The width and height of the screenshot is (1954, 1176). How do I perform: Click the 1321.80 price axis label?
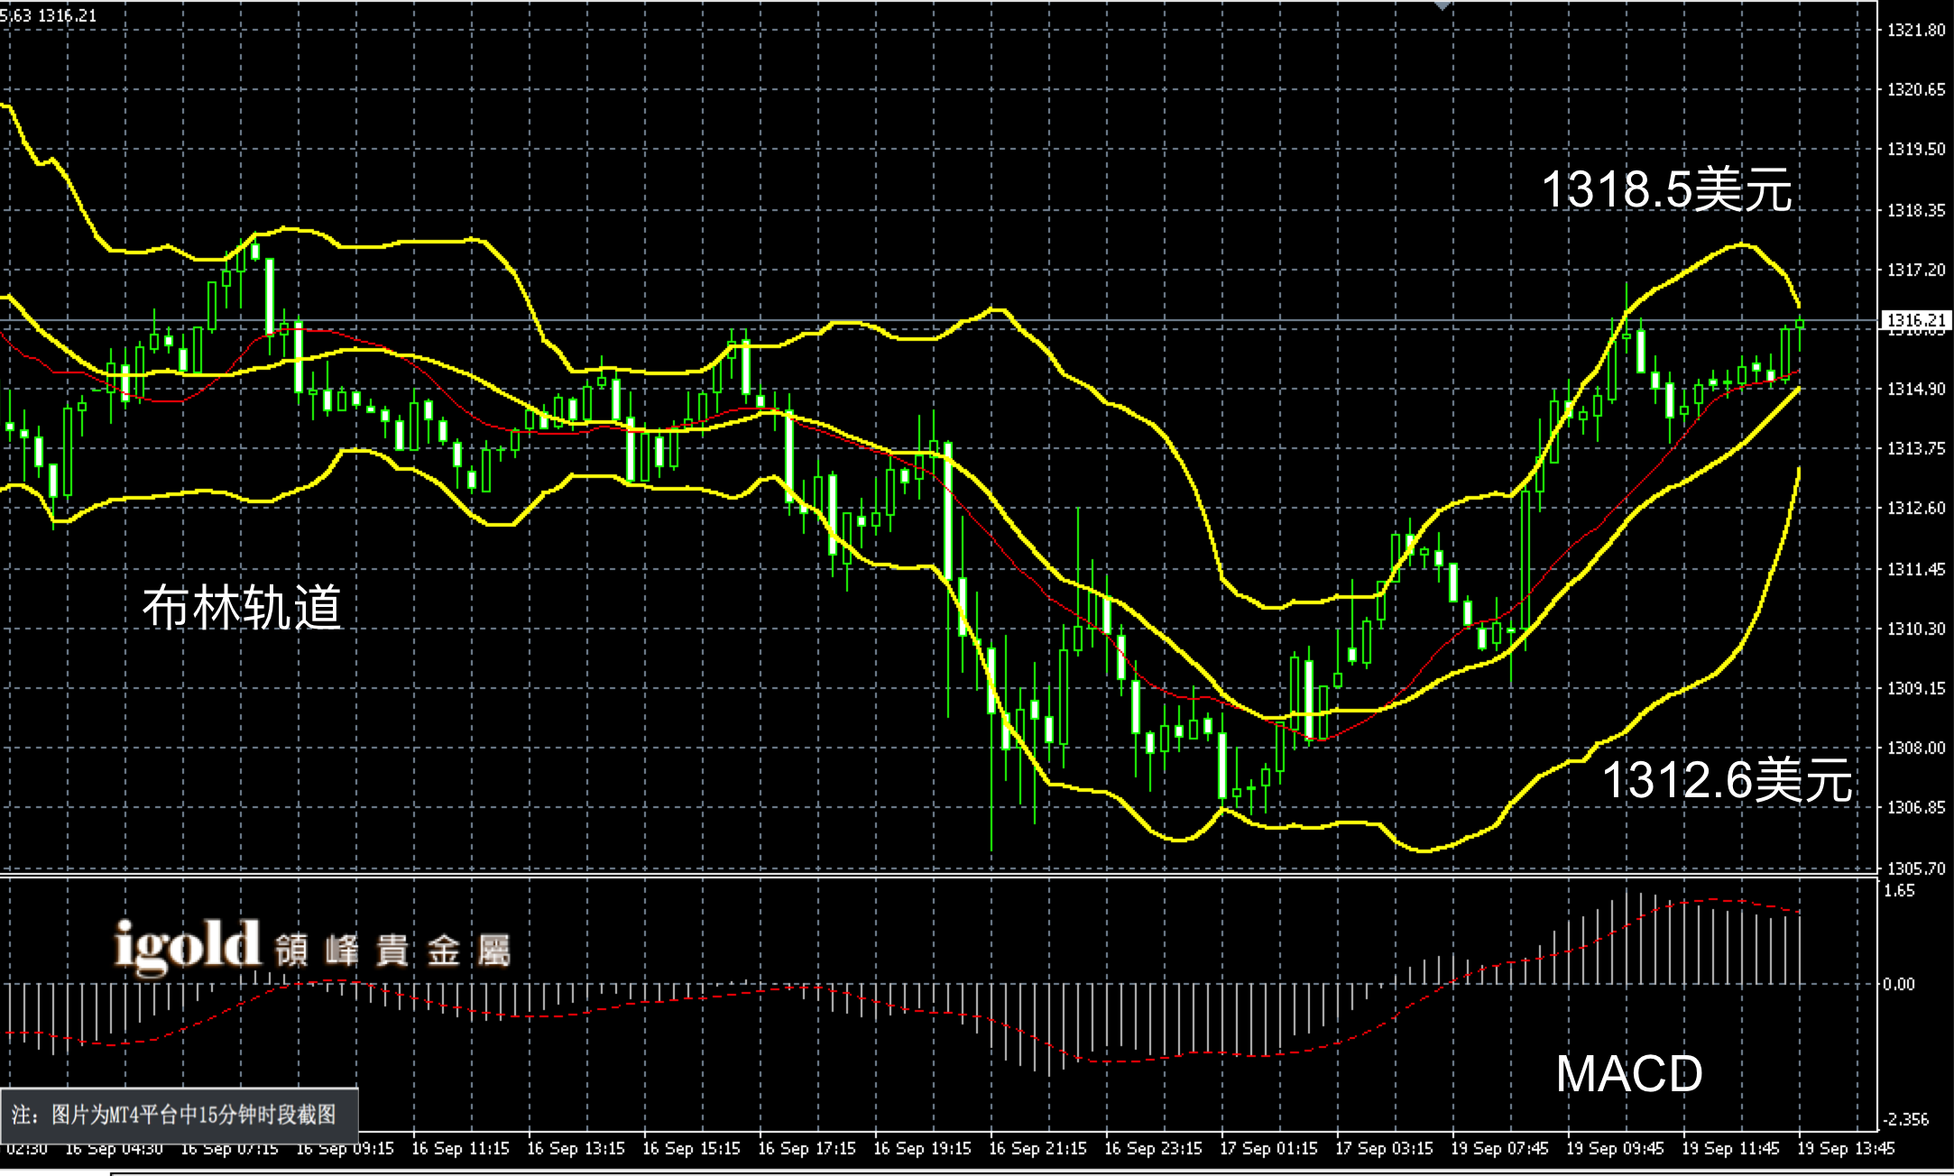(1916, 31)
